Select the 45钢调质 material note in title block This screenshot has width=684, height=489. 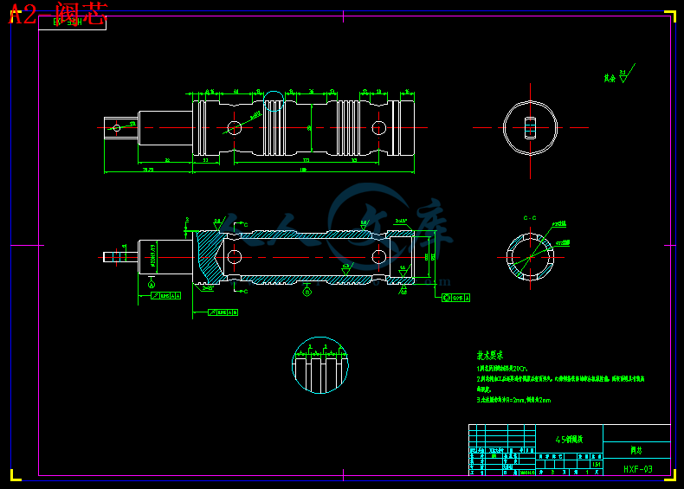(569, 440)
